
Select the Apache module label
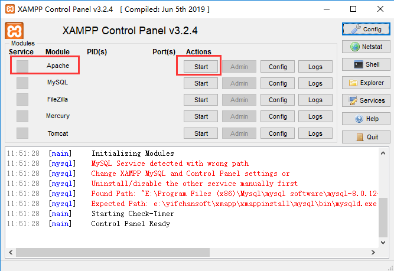(x=58, y=66)
